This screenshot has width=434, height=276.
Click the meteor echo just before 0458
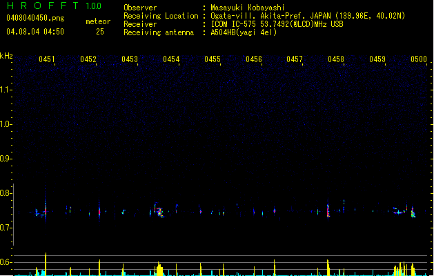tap(328, 210)
